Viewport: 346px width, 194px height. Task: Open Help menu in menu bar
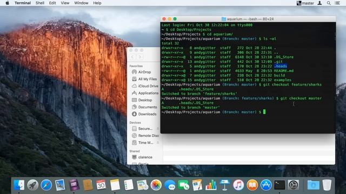(x=97, y=3)
